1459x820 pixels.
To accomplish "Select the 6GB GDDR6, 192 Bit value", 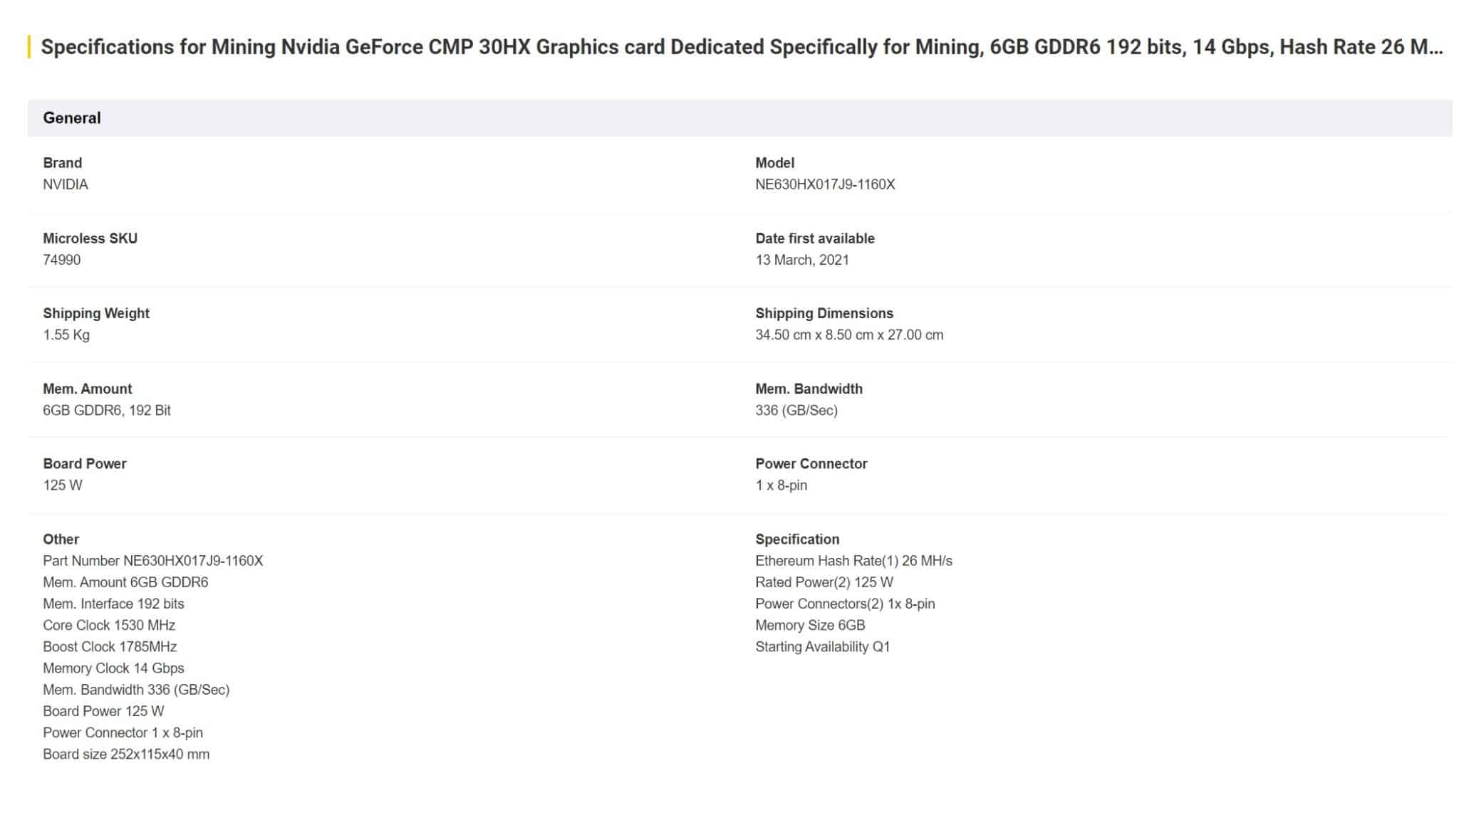I will pyautogui.click(x=107, y=410).
